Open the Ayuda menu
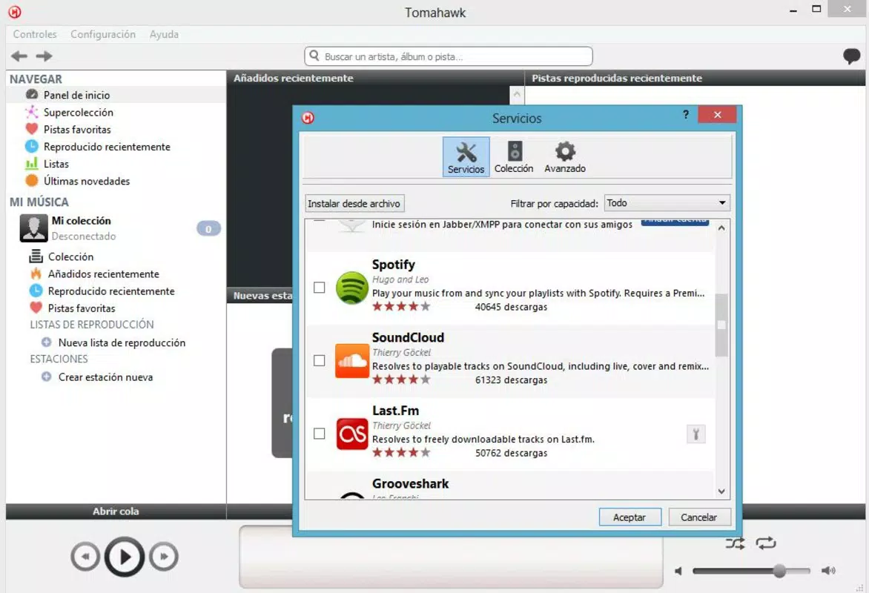 click(164, 34)
